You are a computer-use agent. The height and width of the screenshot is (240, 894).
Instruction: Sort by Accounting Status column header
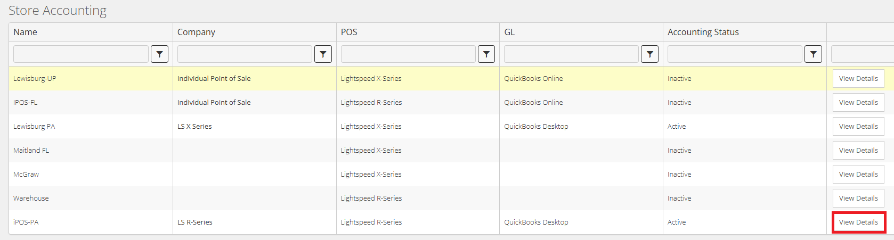click(x=703, y=32)
